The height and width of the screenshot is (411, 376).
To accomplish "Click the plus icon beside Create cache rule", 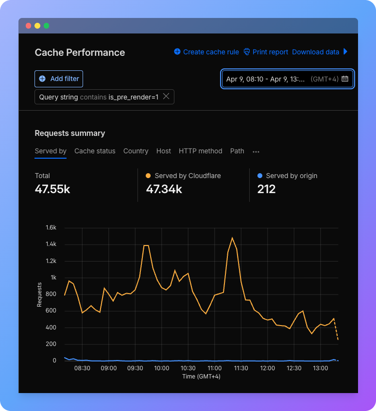I will point(177,51).
